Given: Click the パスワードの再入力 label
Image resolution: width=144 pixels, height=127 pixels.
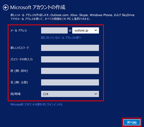Looking at the screenshot, I should [21, 59].
